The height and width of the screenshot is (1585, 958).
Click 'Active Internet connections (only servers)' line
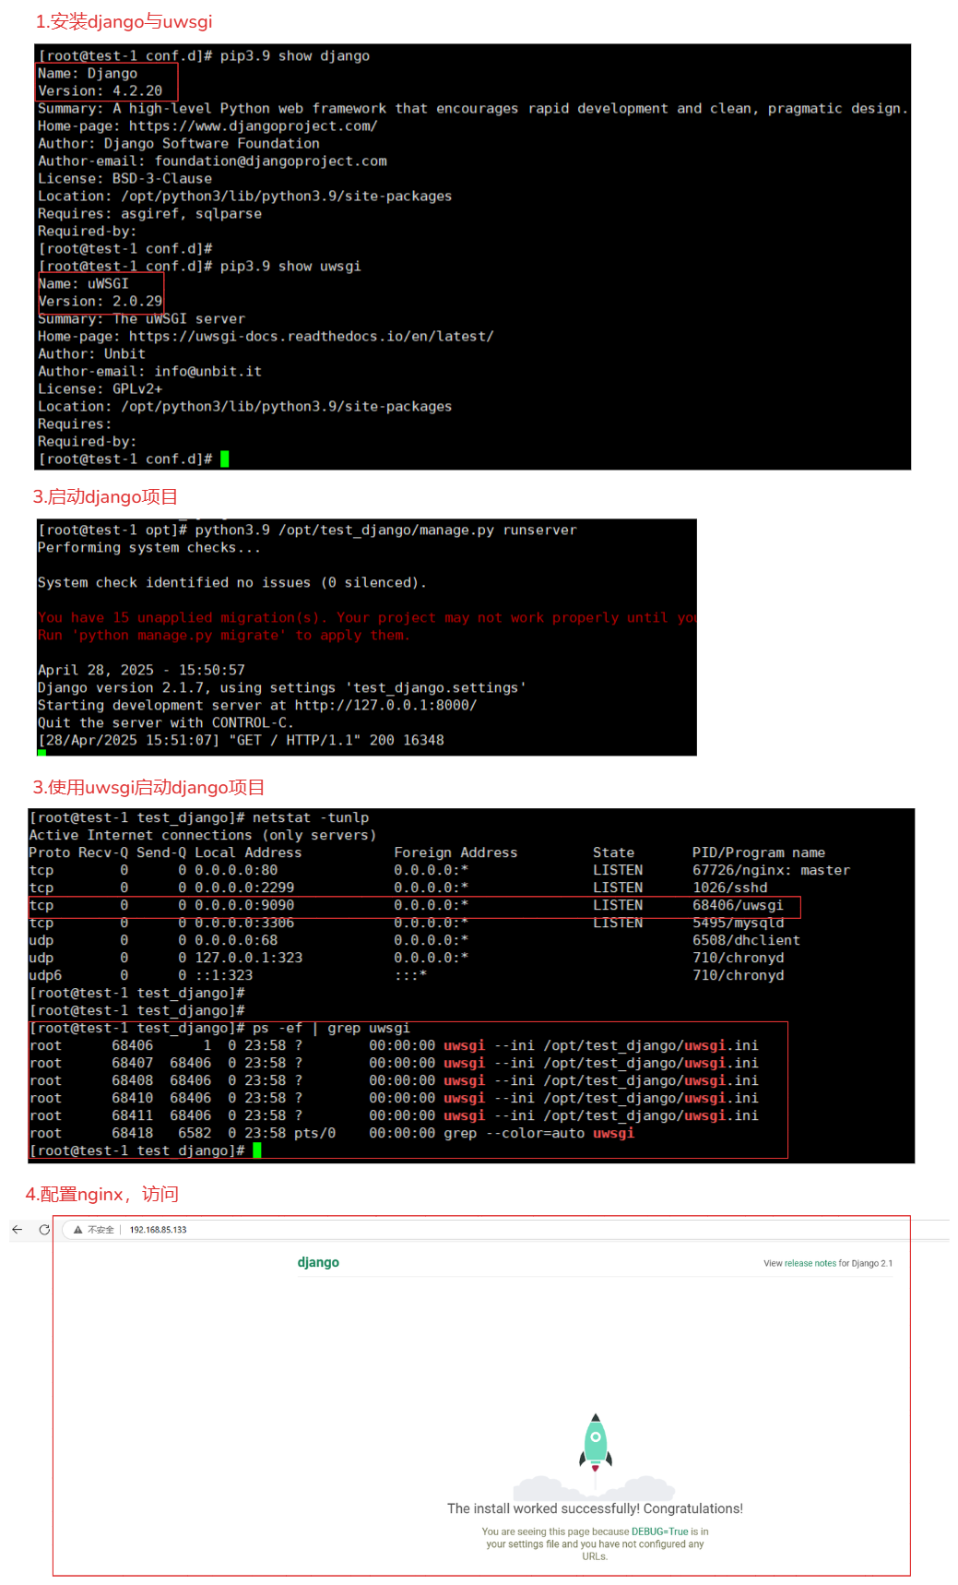tap(203, 835)
